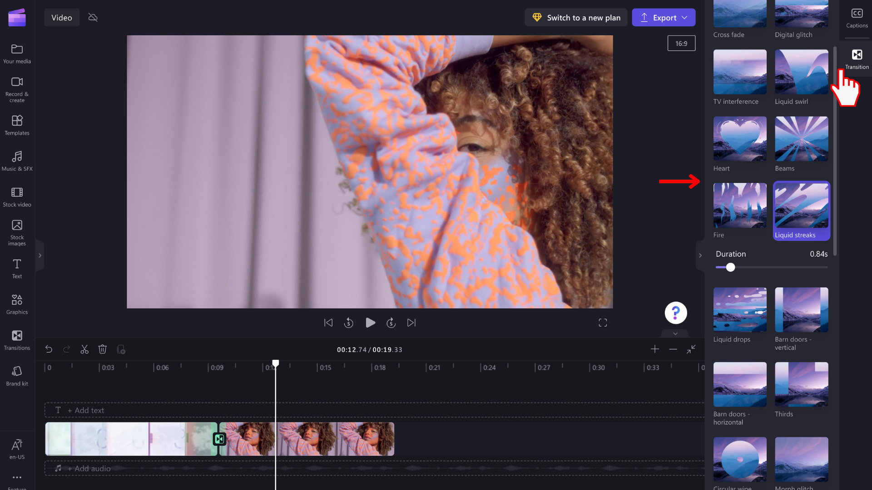Viewport: 872px width, 490px height.
Task: Open the Captions panel
Action: (x=857, y=17)
